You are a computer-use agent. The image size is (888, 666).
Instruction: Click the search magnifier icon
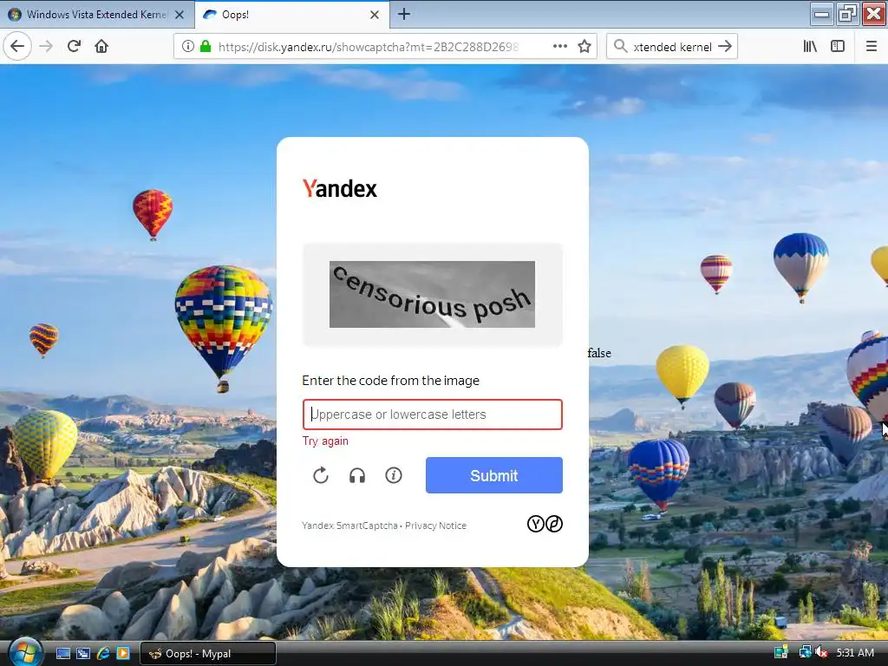[x=620, y=47]
